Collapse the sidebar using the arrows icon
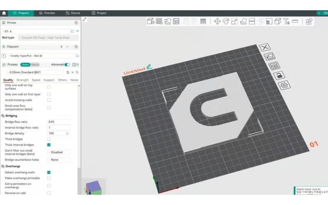Screen dimensions: 328x205 (84, 20)
